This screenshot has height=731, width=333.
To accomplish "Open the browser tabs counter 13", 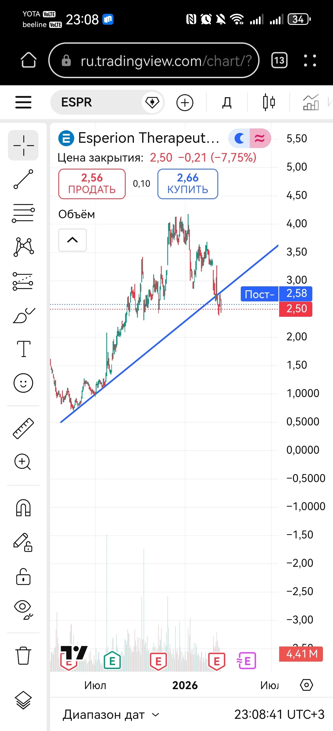I will [279, 60].
